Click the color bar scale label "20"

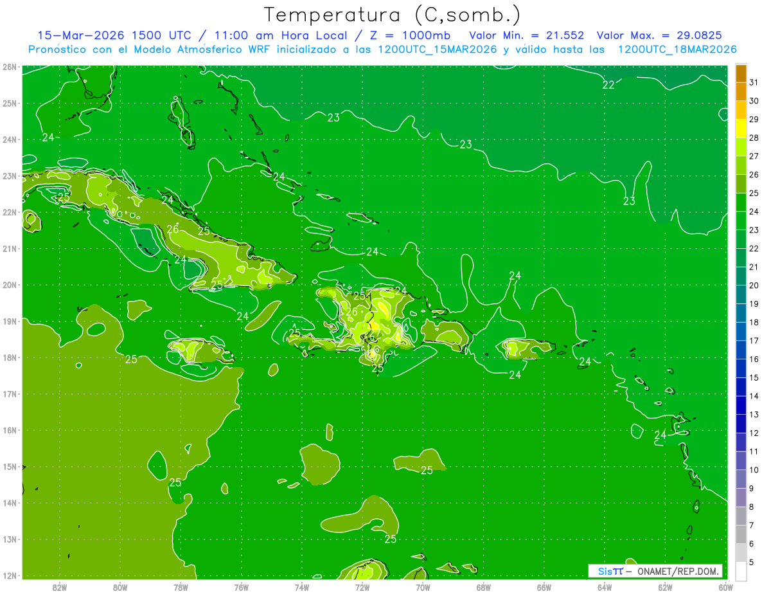(x=754, y=285)
